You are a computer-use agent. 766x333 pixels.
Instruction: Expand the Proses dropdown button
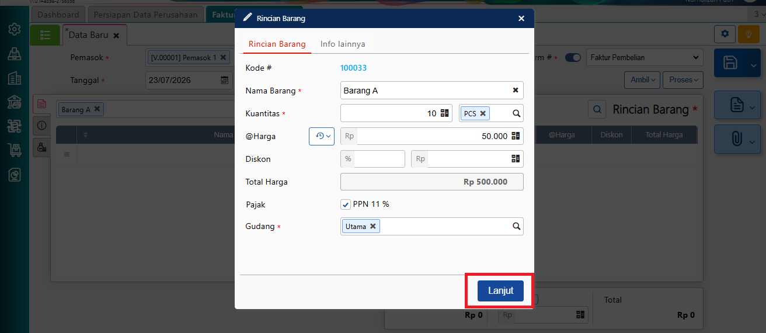pos(683,79)
